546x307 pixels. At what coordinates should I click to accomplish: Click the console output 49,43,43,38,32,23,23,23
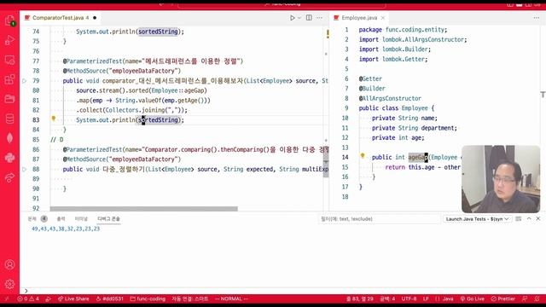66,229
